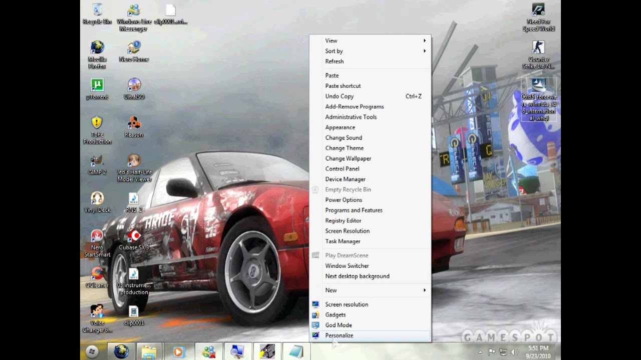Open the Voice Changer desktop shortcut
Screen dimensions: 641x360
(97, 318)
